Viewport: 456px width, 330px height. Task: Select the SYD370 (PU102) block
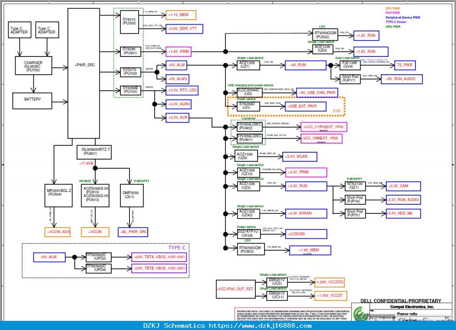(x=130, y=72)
